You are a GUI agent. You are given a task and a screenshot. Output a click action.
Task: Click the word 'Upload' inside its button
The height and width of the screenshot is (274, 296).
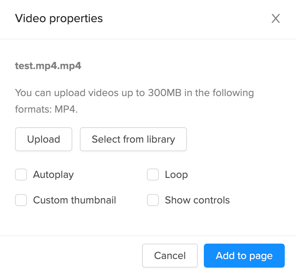tap(43, 139)
